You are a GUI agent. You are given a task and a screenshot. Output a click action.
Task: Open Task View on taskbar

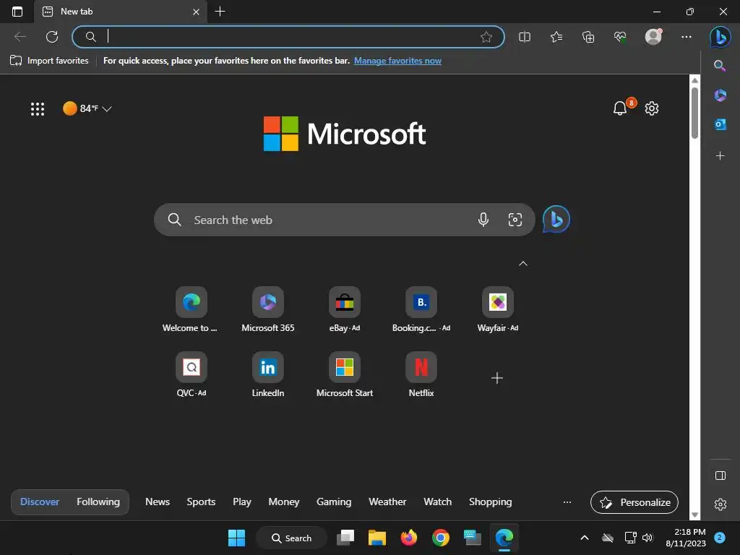coord(345,538)
